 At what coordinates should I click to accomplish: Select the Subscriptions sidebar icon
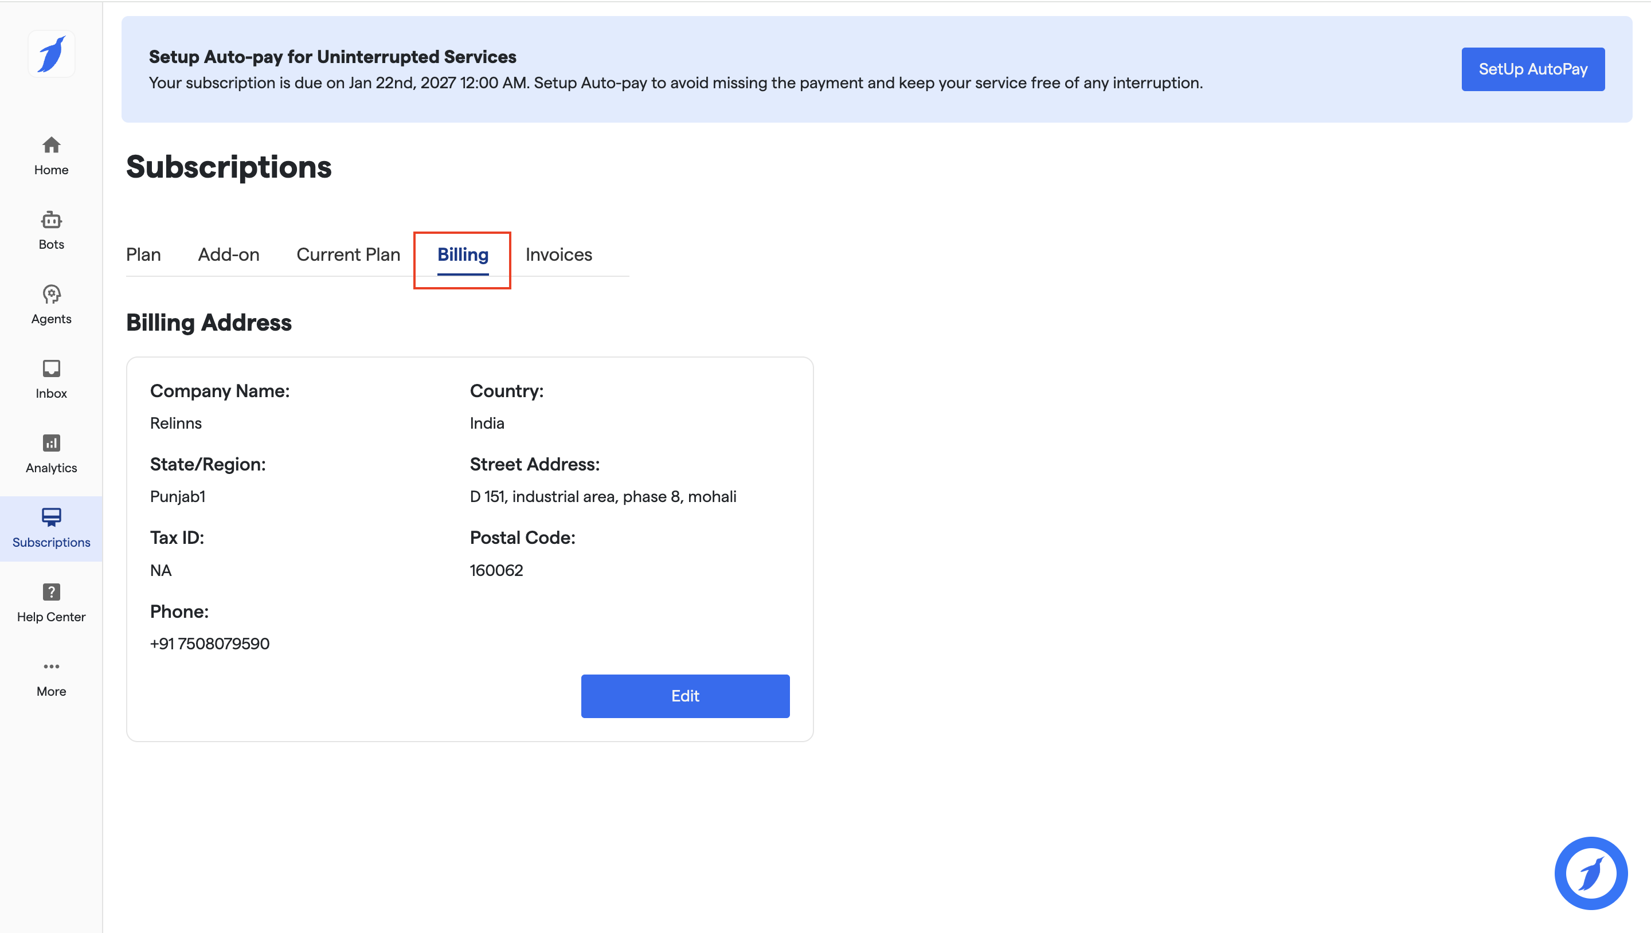click(x=51, y=517)
